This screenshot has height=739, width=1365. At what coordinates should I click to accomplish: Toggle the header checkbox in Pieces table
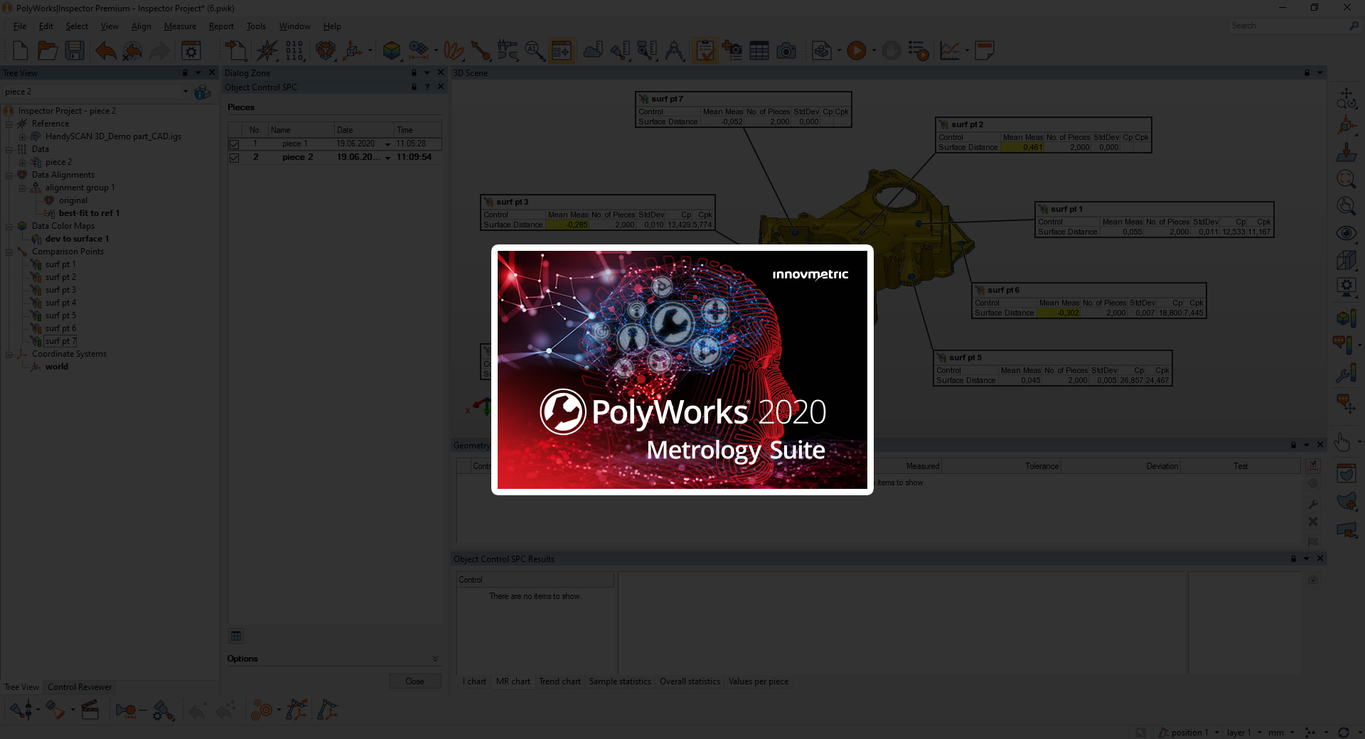[234, 130]
